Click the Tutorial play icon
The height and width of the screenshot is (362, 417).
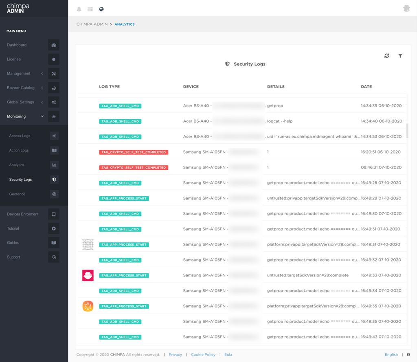pyautogui.click(x=54, y=228)
